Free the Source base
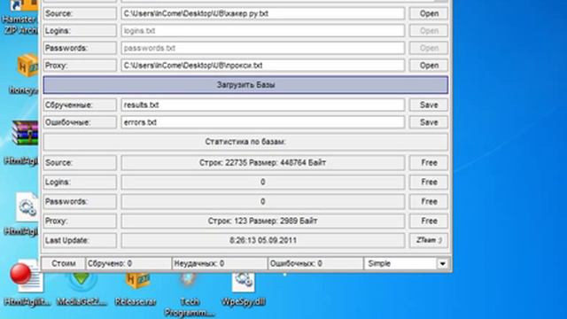 (x=429, y=163)
